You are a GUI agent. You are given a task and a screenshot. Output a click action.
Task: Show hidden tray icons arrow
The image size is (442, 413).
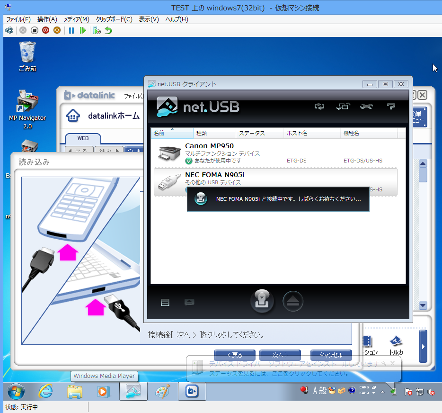382,392
